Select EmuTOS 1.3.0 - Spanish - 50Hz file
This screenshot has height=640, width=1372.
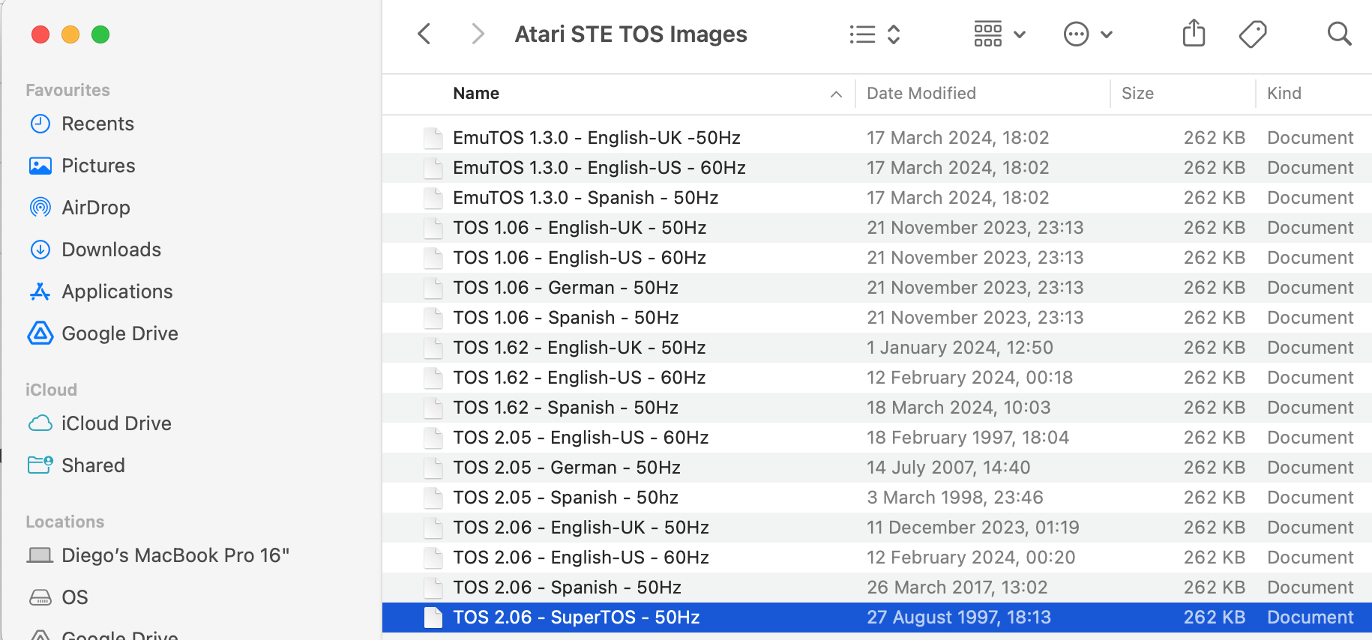[x=585, y=198]
